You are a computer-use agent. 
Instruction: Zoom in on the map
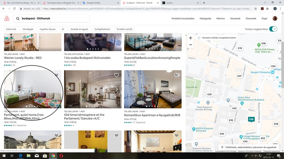coord(190,38)
